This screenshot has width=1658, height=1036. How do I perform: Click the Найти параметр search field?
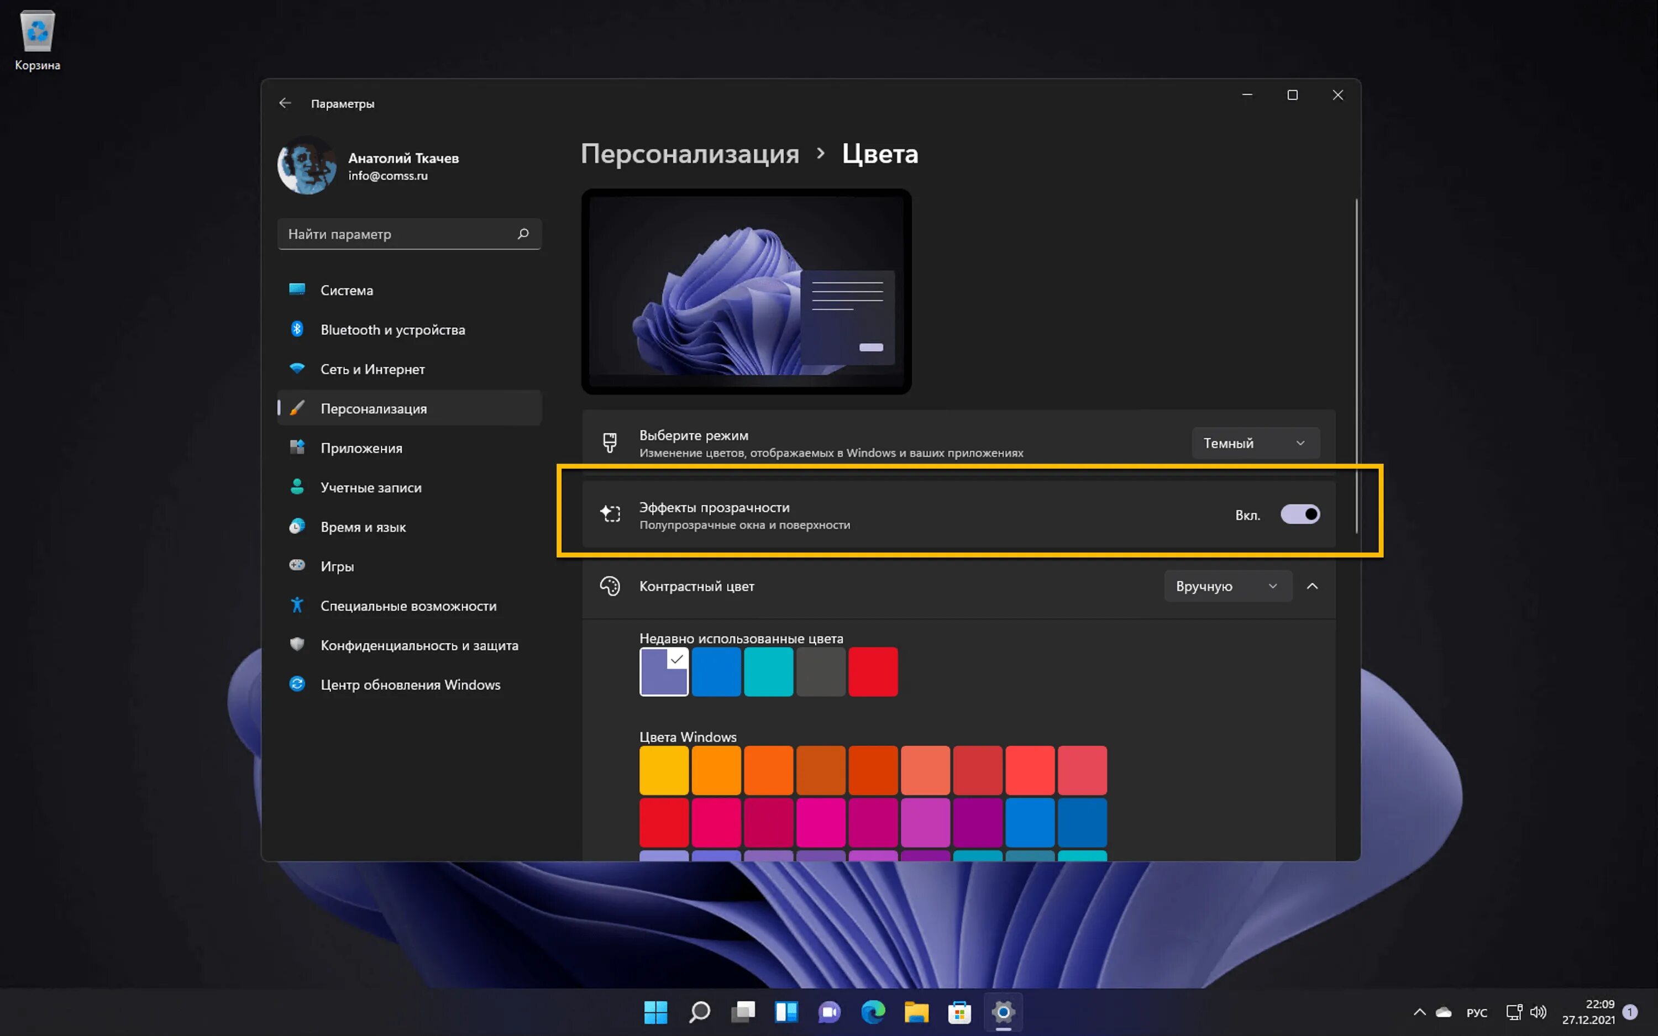397,234
